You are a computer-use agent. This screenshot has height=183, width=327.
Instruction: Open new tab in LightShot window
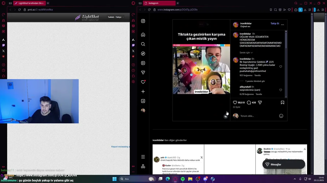coord(48,3)
